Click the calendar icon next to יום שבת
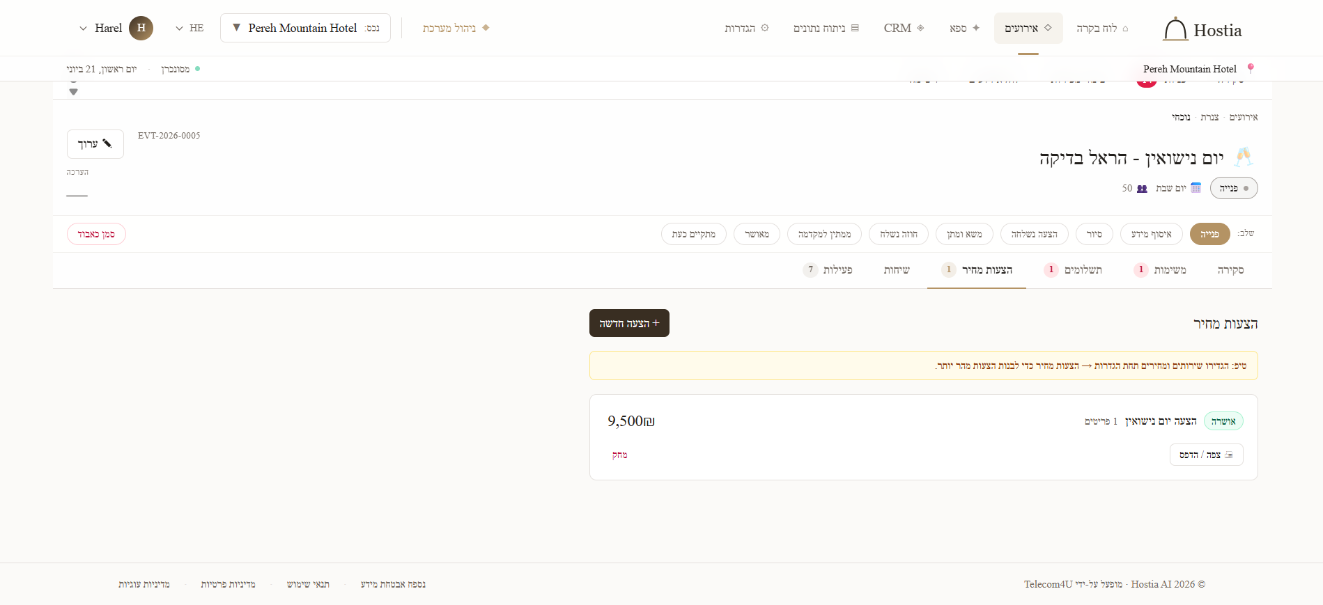Image resolution: width=1323 pixels, height=605 pixels. coord(1196,188)
